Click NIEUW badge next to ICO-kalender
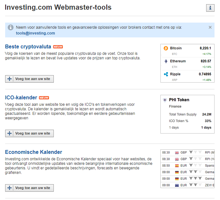 click(x=44, y=98)
